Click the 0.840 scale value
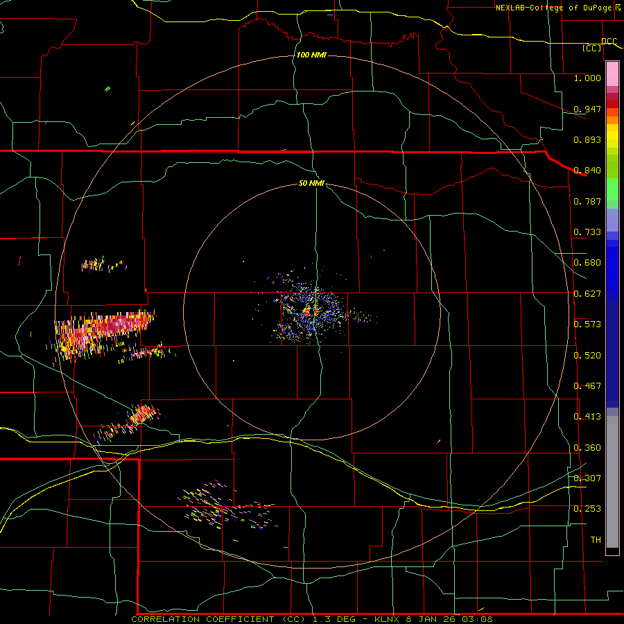 (x=587, y=171)
